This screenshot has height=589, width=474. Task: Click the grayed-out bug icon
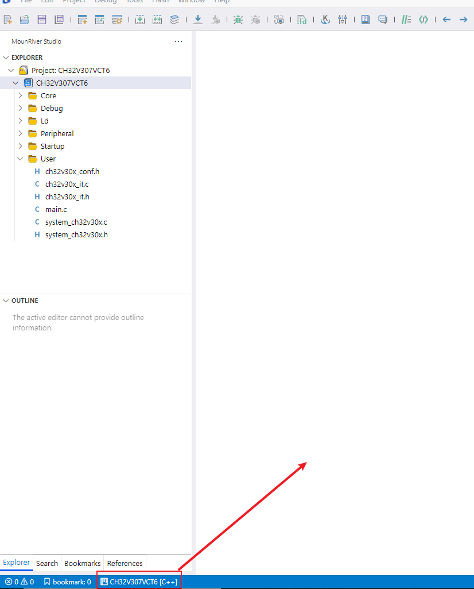255,20
